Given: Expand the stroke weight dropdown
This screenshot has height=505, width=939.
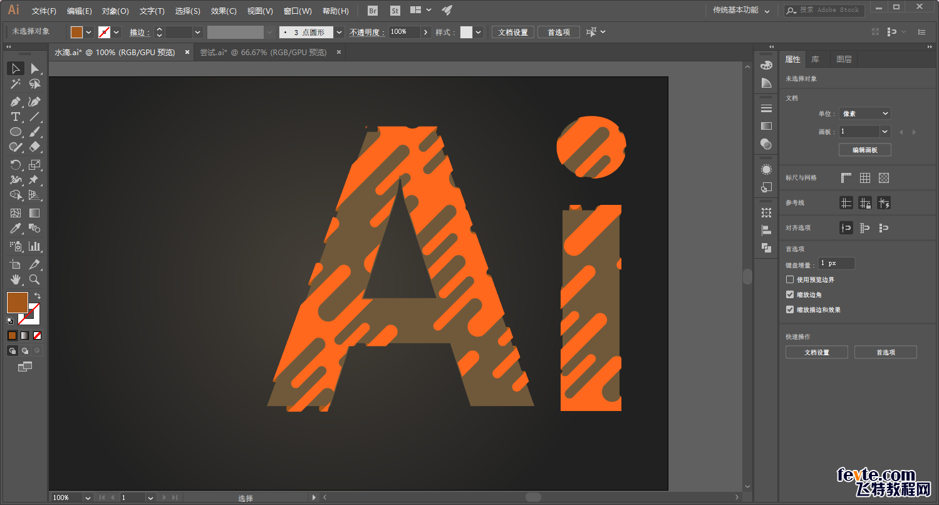Looking at the screenshot, I should (x=198, y=32).
